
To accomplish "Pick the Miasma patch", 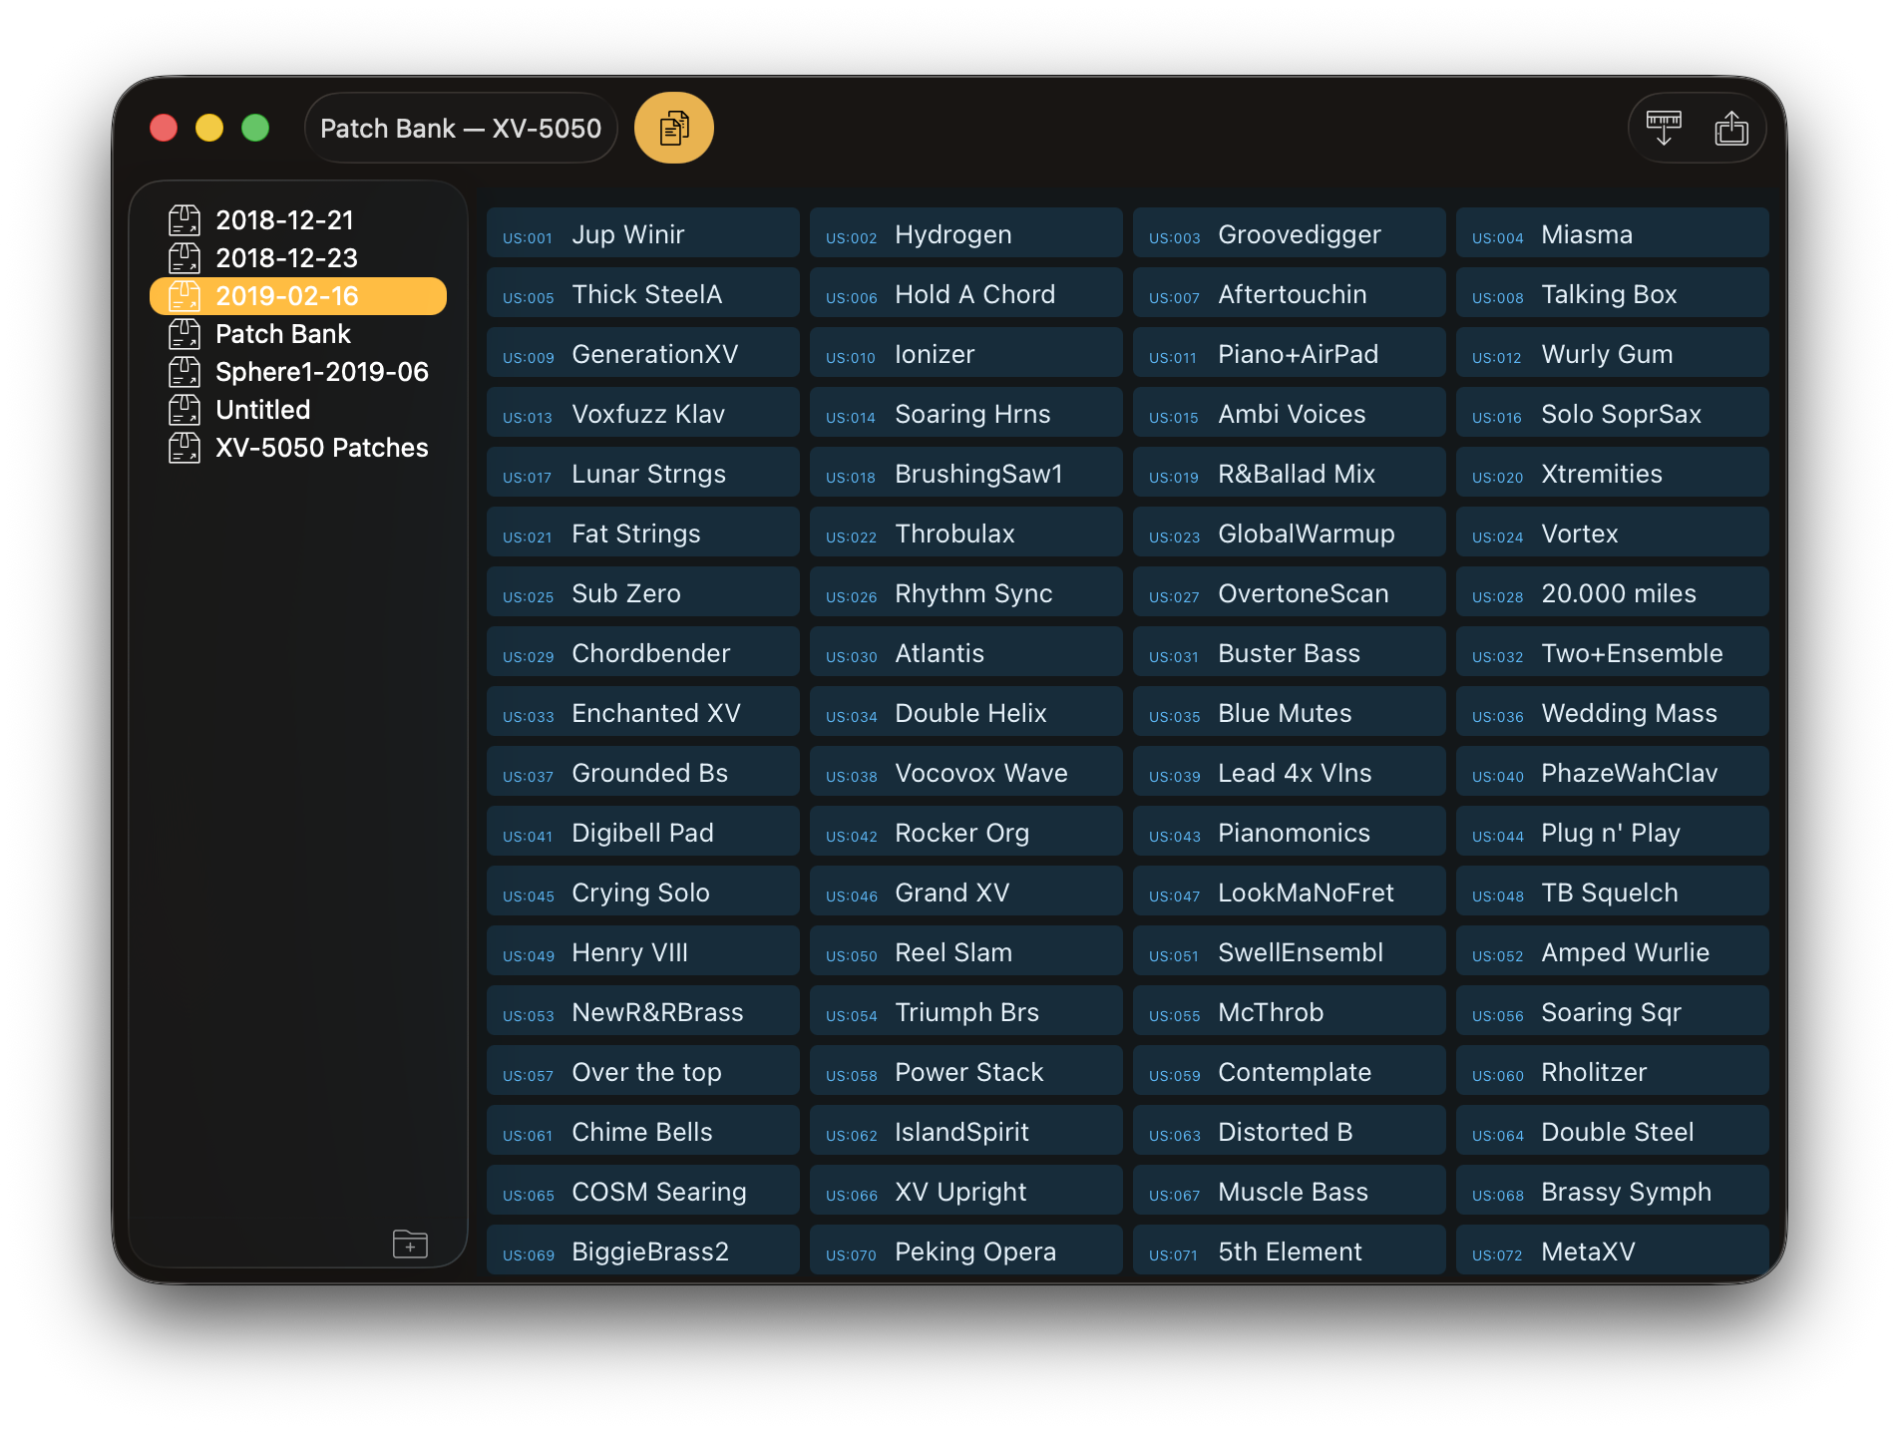I will pyautogui.click(x=1613, y=233).
